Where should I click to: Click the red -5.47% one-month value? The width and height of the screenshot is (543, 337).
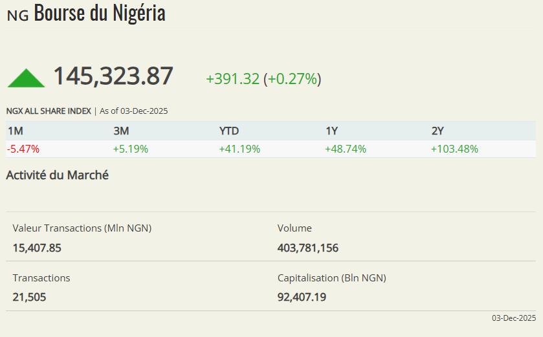[23, 149]
